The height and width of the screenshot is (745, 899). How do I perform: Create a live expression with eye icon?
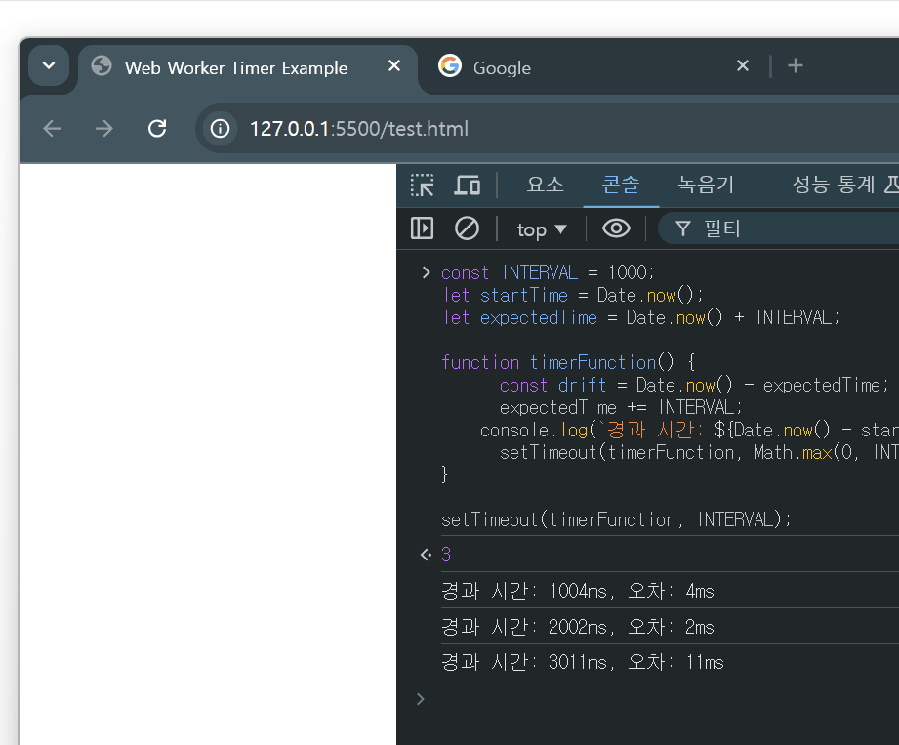[x=616, y=228]
